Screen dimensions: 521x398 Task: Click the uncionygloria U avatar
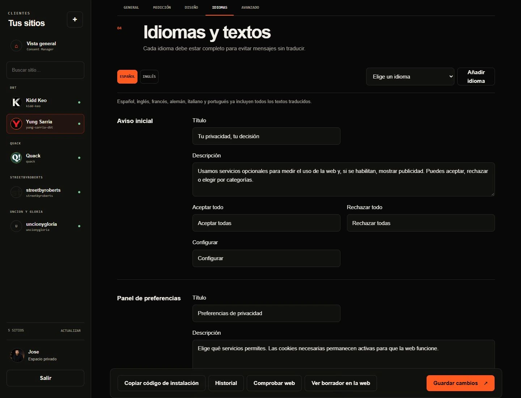(16, 226)
